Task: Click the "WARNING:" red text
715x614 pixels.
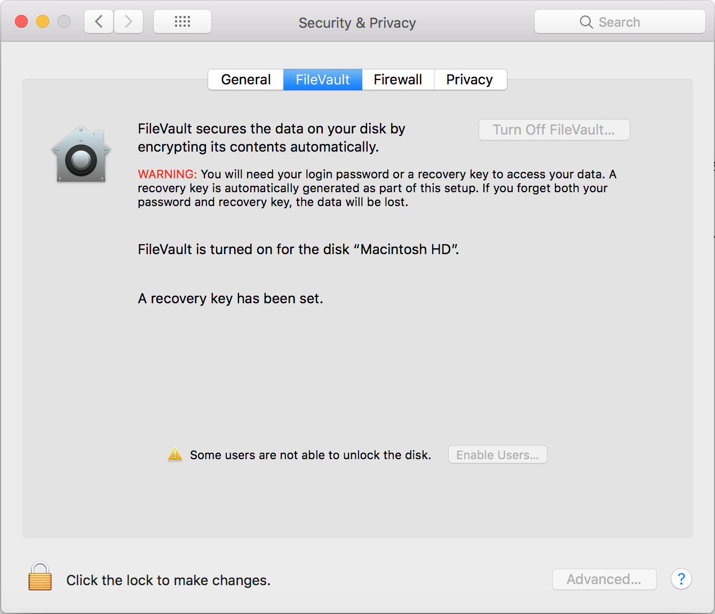Action: pos(168,174)
